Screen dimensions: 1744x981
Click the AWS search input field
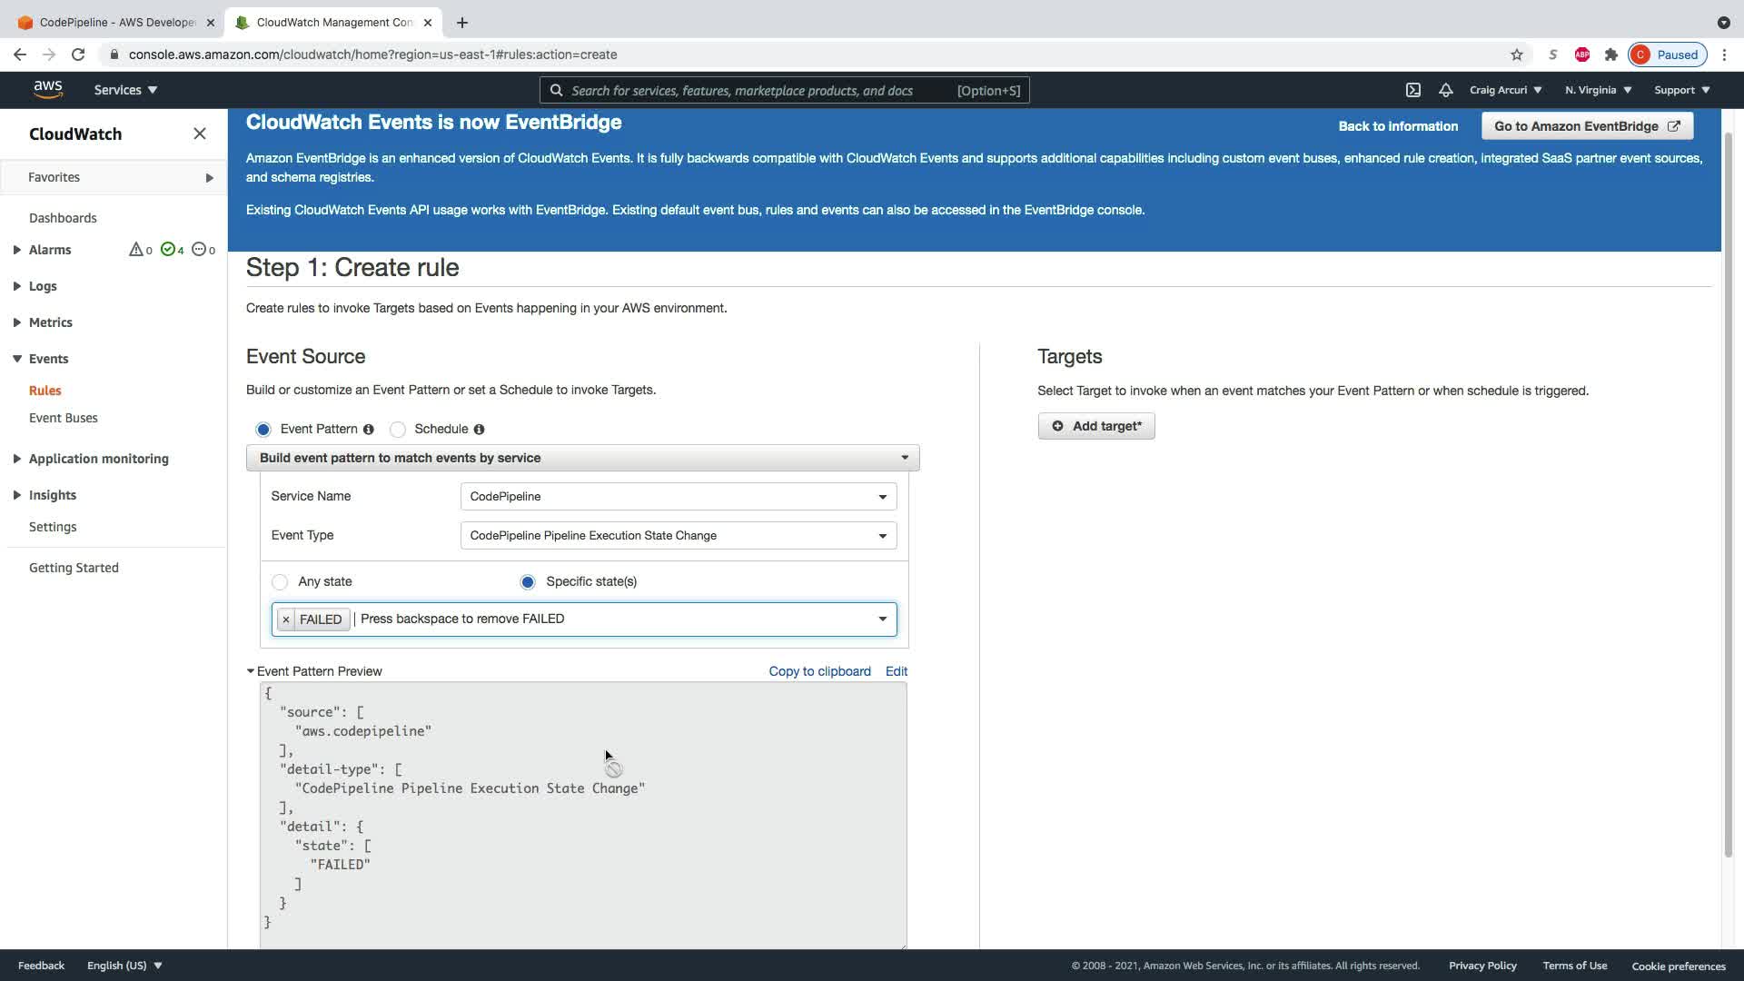754,90
